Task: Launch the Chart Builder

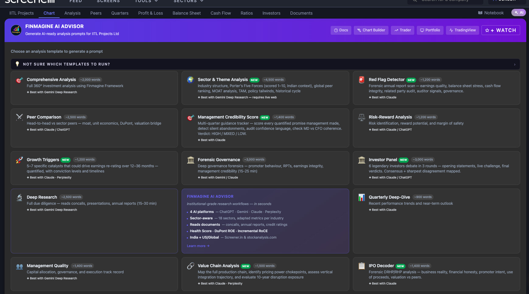Action: tap(371, 30)
